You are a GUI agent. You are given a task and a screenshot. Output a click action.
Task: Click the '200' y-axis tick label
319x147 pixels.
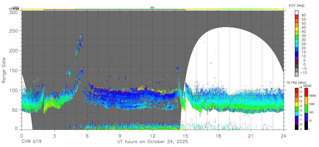(14, 50)
